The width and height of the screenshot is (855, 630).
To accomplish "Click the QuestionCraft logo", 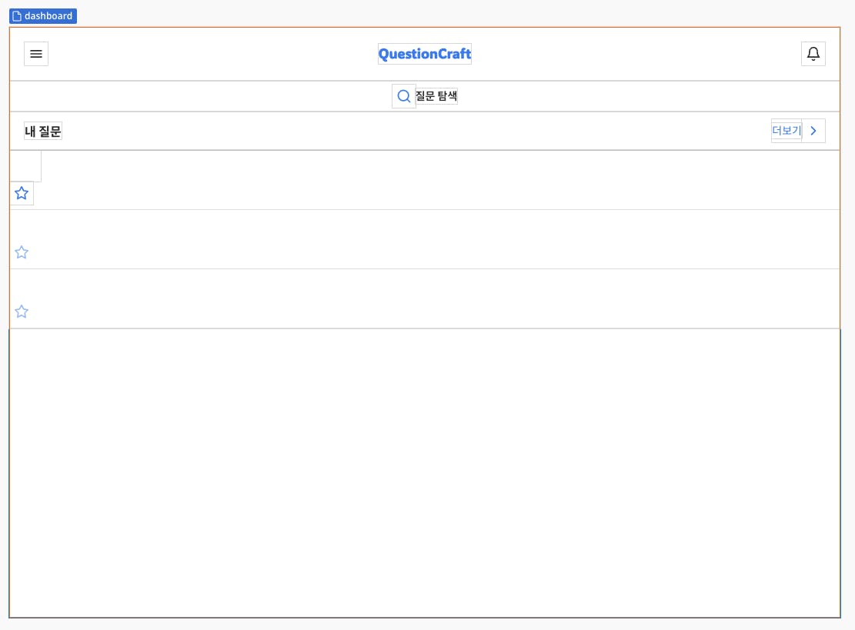I will click(425, 54).
